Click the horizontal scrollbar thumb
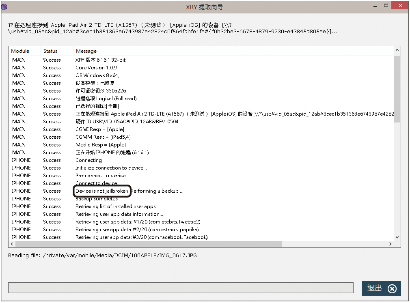 click(149, 244)
